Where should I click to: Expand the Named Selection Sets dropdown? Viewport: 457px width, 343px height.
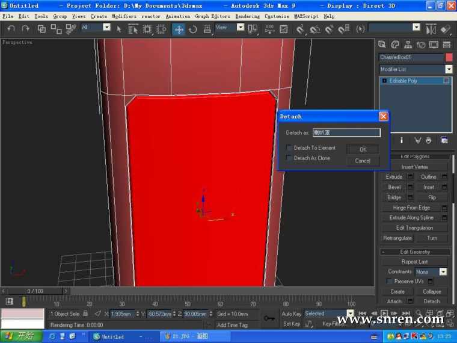[x=417, y=27]
